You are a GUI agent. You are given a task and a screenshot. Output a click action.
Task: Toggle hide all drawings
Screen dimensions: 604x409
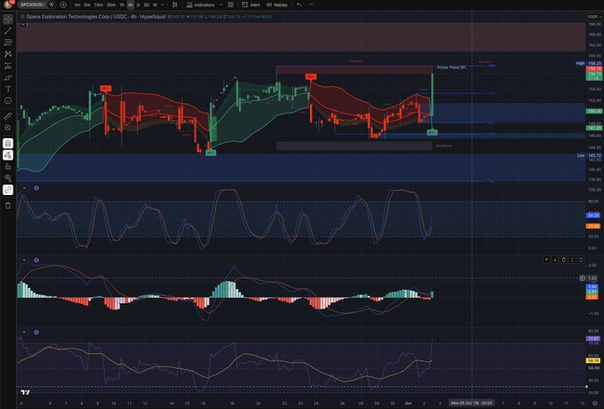8,178
